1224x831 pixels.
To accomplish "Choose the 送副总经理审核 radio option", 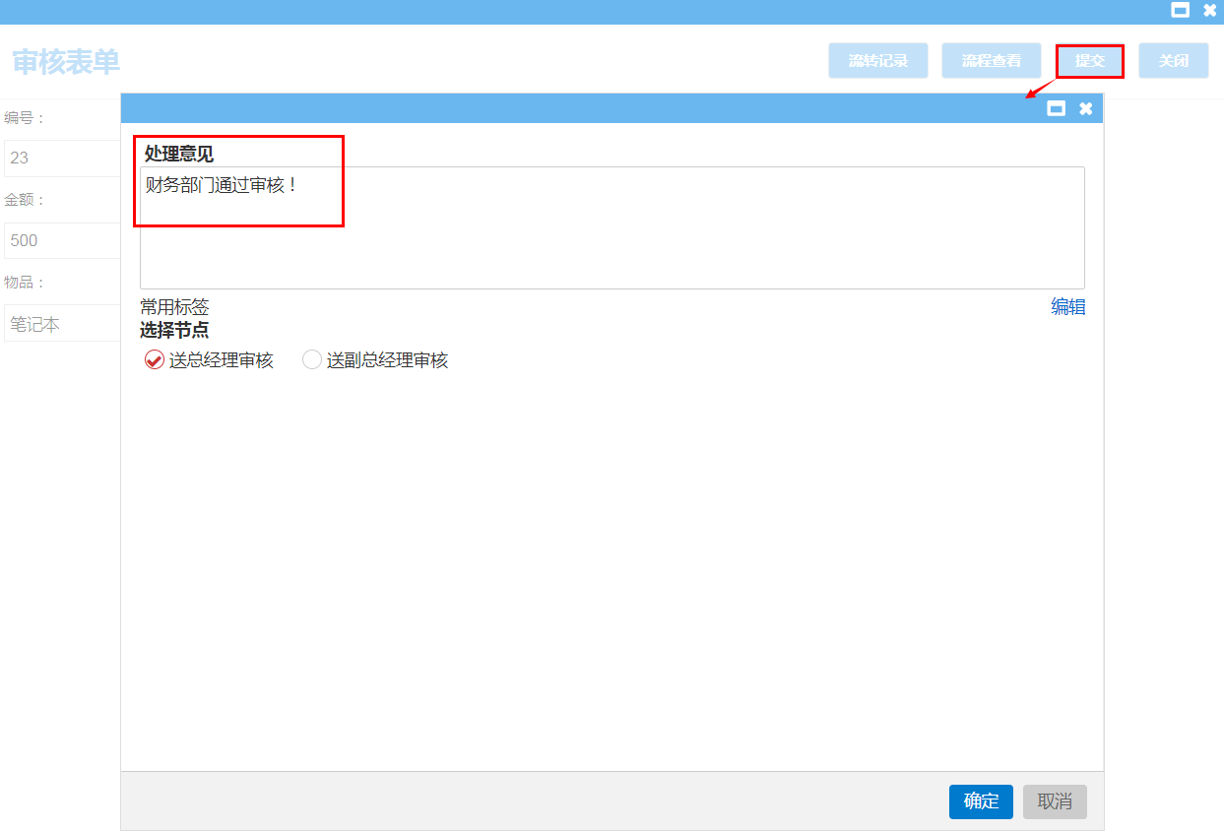I will coord(312,360).
